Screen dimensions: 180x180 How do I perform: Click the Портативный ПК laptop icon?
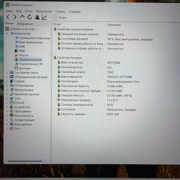tap(16, 64)
